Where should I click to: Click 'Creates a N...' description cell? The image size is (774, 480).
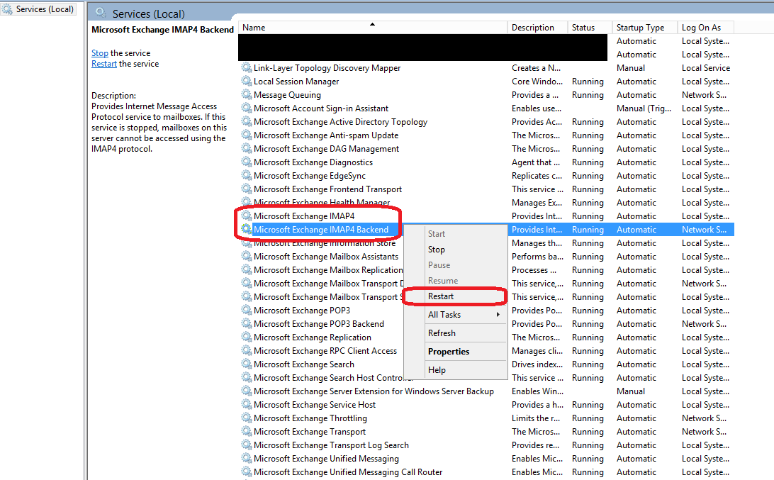click(536, 67)
